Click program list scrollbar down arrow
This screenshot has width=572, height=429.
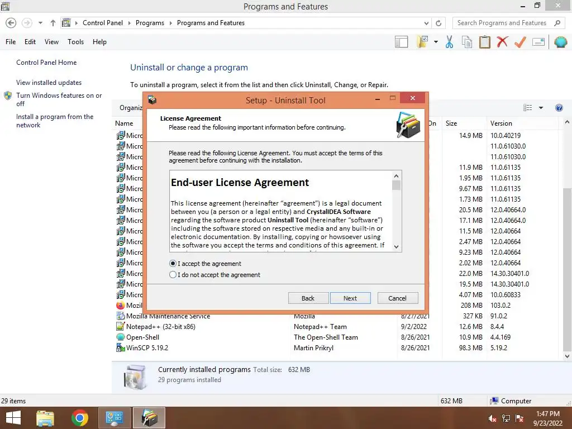[x=567, y=356]
